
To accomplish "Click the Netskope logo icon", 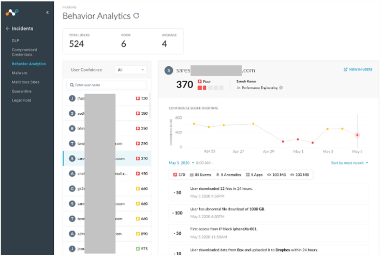I will click(12, 12).
